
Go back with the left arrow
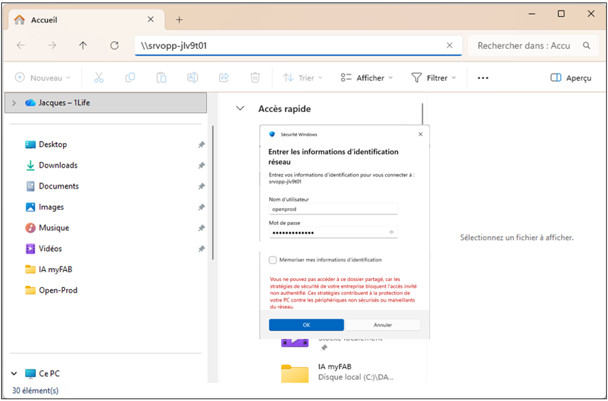click(21, 46)
